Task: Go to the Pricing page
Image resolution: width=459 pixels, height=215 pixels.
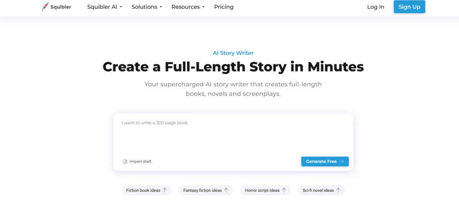Action: tap(224, 7)
